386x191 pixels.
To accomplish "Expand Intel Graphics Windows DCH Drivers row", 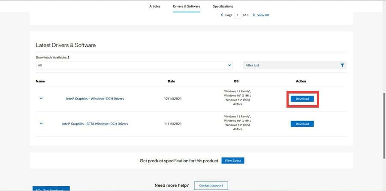I will click(41, 98).
